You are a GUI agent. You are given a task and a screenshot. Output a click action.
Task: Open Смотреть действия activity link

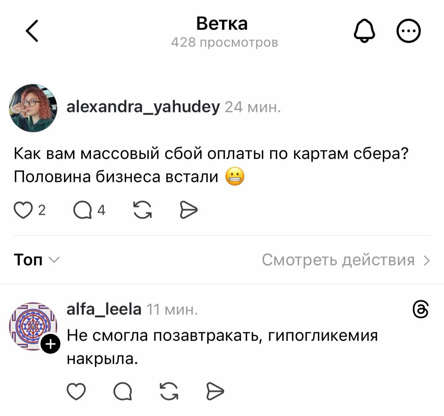coord(338,260)
